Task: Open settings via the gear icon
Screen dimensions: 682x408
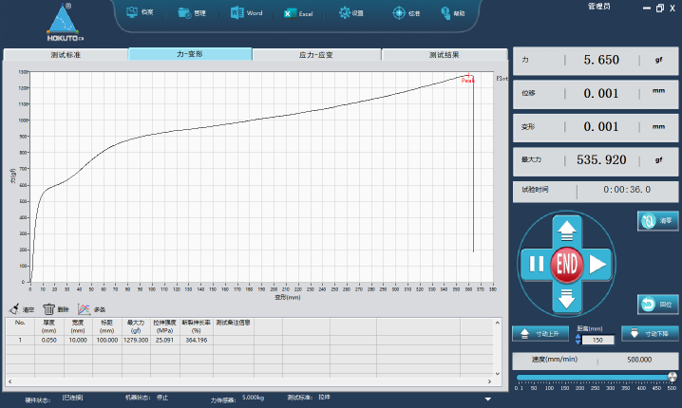Action: (344, 13)
